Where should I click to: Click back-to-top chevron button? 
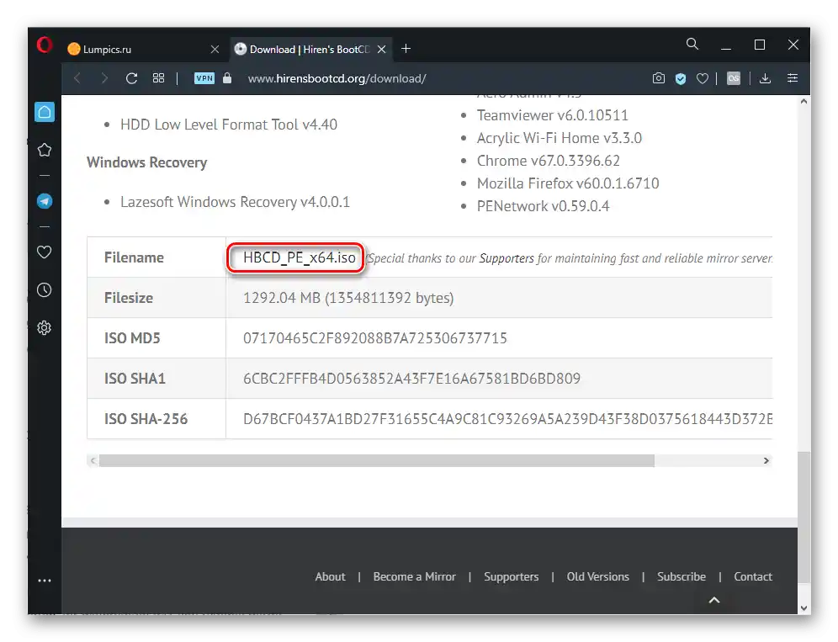tap(714, 600)
